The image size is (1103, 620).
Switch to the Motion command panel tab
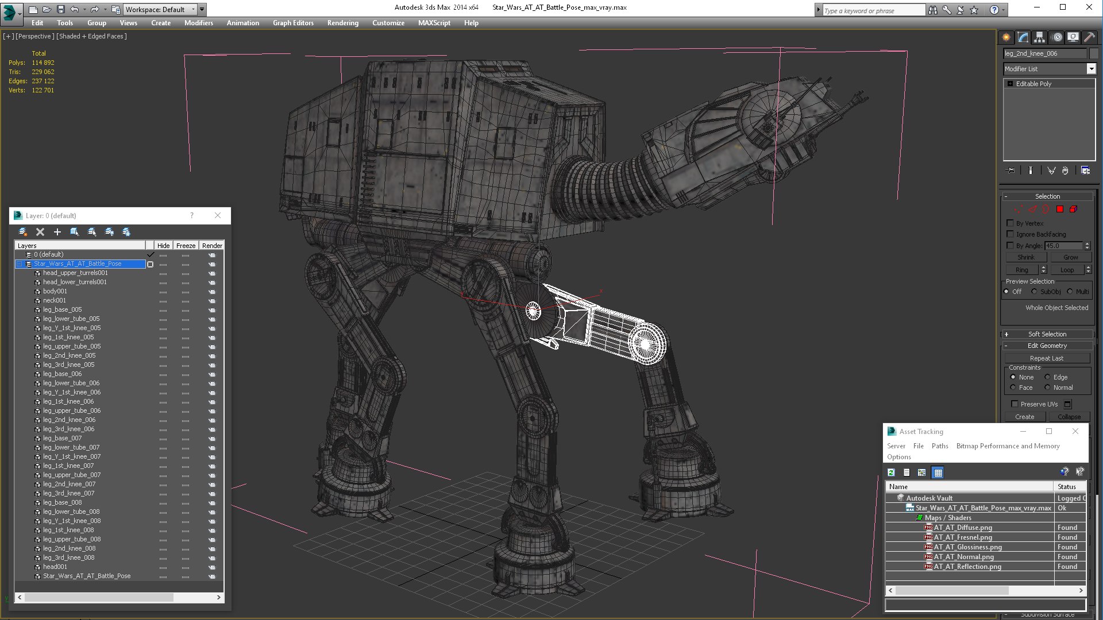tap(1056, 37)
